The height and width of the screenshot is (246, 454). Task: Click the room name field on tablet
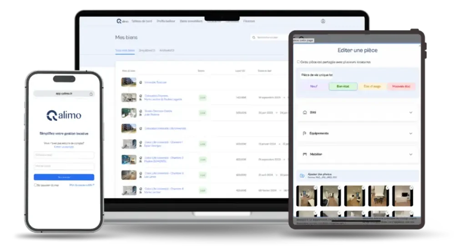[x=317, y=75]
